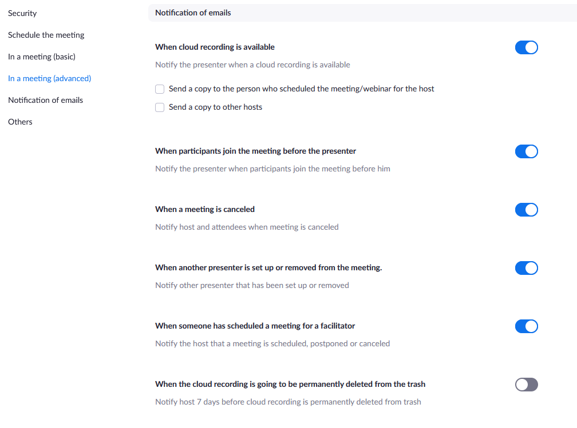
Task: Toggle cloud recording available notification switch
Action: pyautogui.click(x=526, y=47)
